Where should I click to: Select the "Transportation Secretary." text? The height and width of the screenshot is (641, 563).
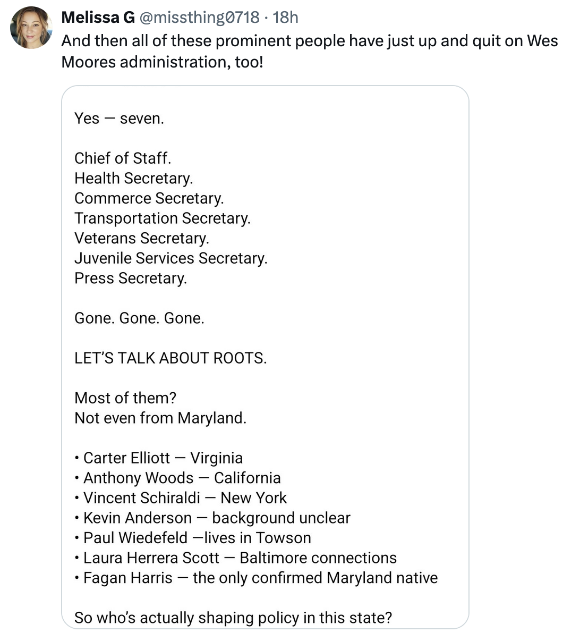pyautogui.click(x=162, y=218)
